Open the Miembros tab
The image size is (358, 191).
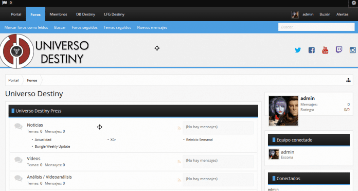point(58,14)
